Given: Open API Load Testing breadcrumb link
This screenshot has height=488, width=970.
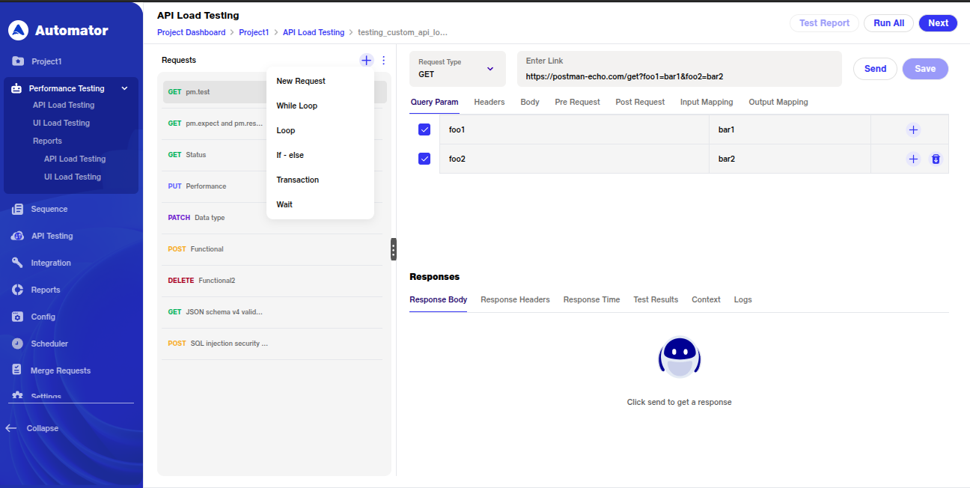Looking at the screenshot, I should [x=314, y=32].
